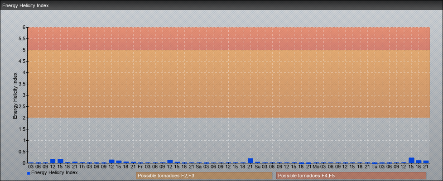Click the y-axis label 3
This screenshot has width=443, height=181.
pos(24,95)
